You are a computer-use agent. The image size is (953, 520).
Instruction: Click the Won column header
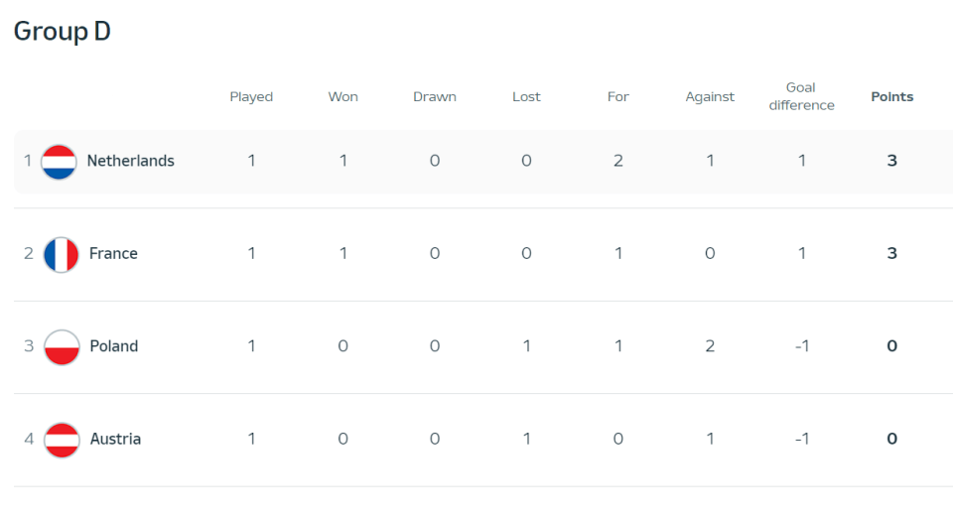tap(342, 96)
